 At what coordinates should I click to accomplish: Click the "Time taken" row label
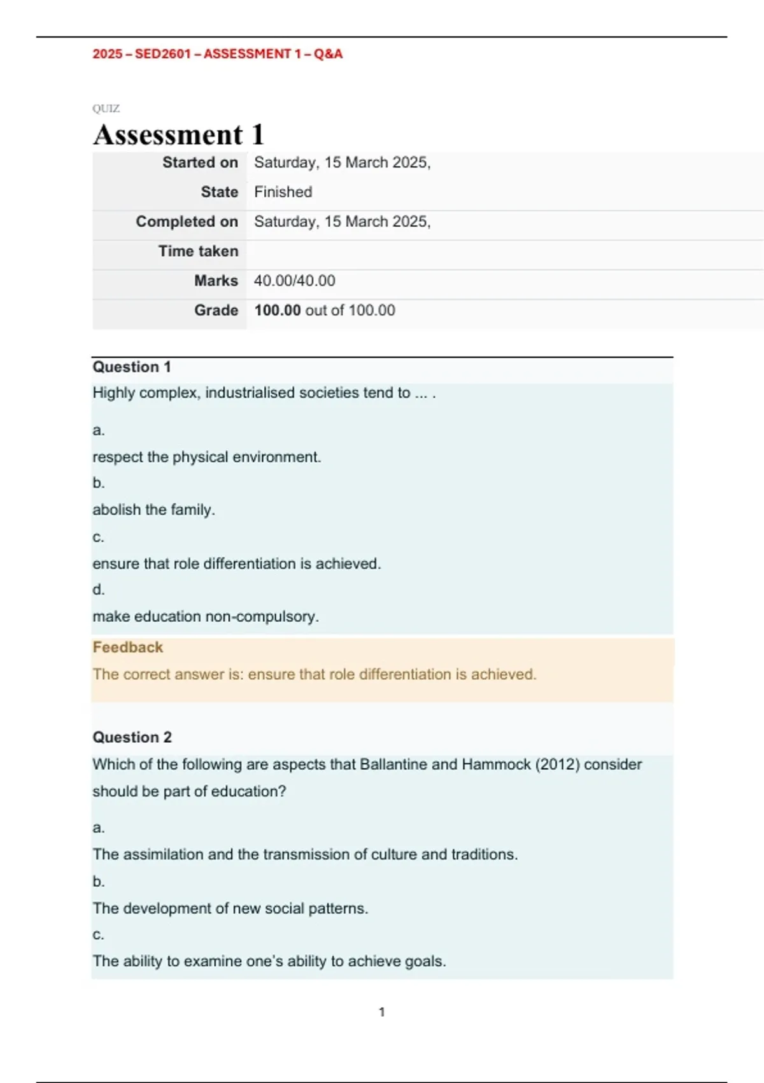coord(198,251)
